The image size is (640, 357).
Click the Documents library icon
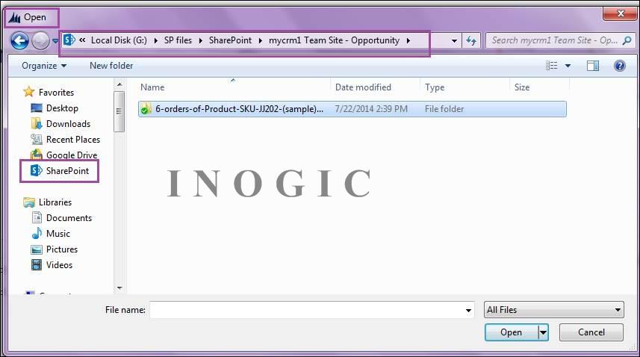(x=37, y=218)
